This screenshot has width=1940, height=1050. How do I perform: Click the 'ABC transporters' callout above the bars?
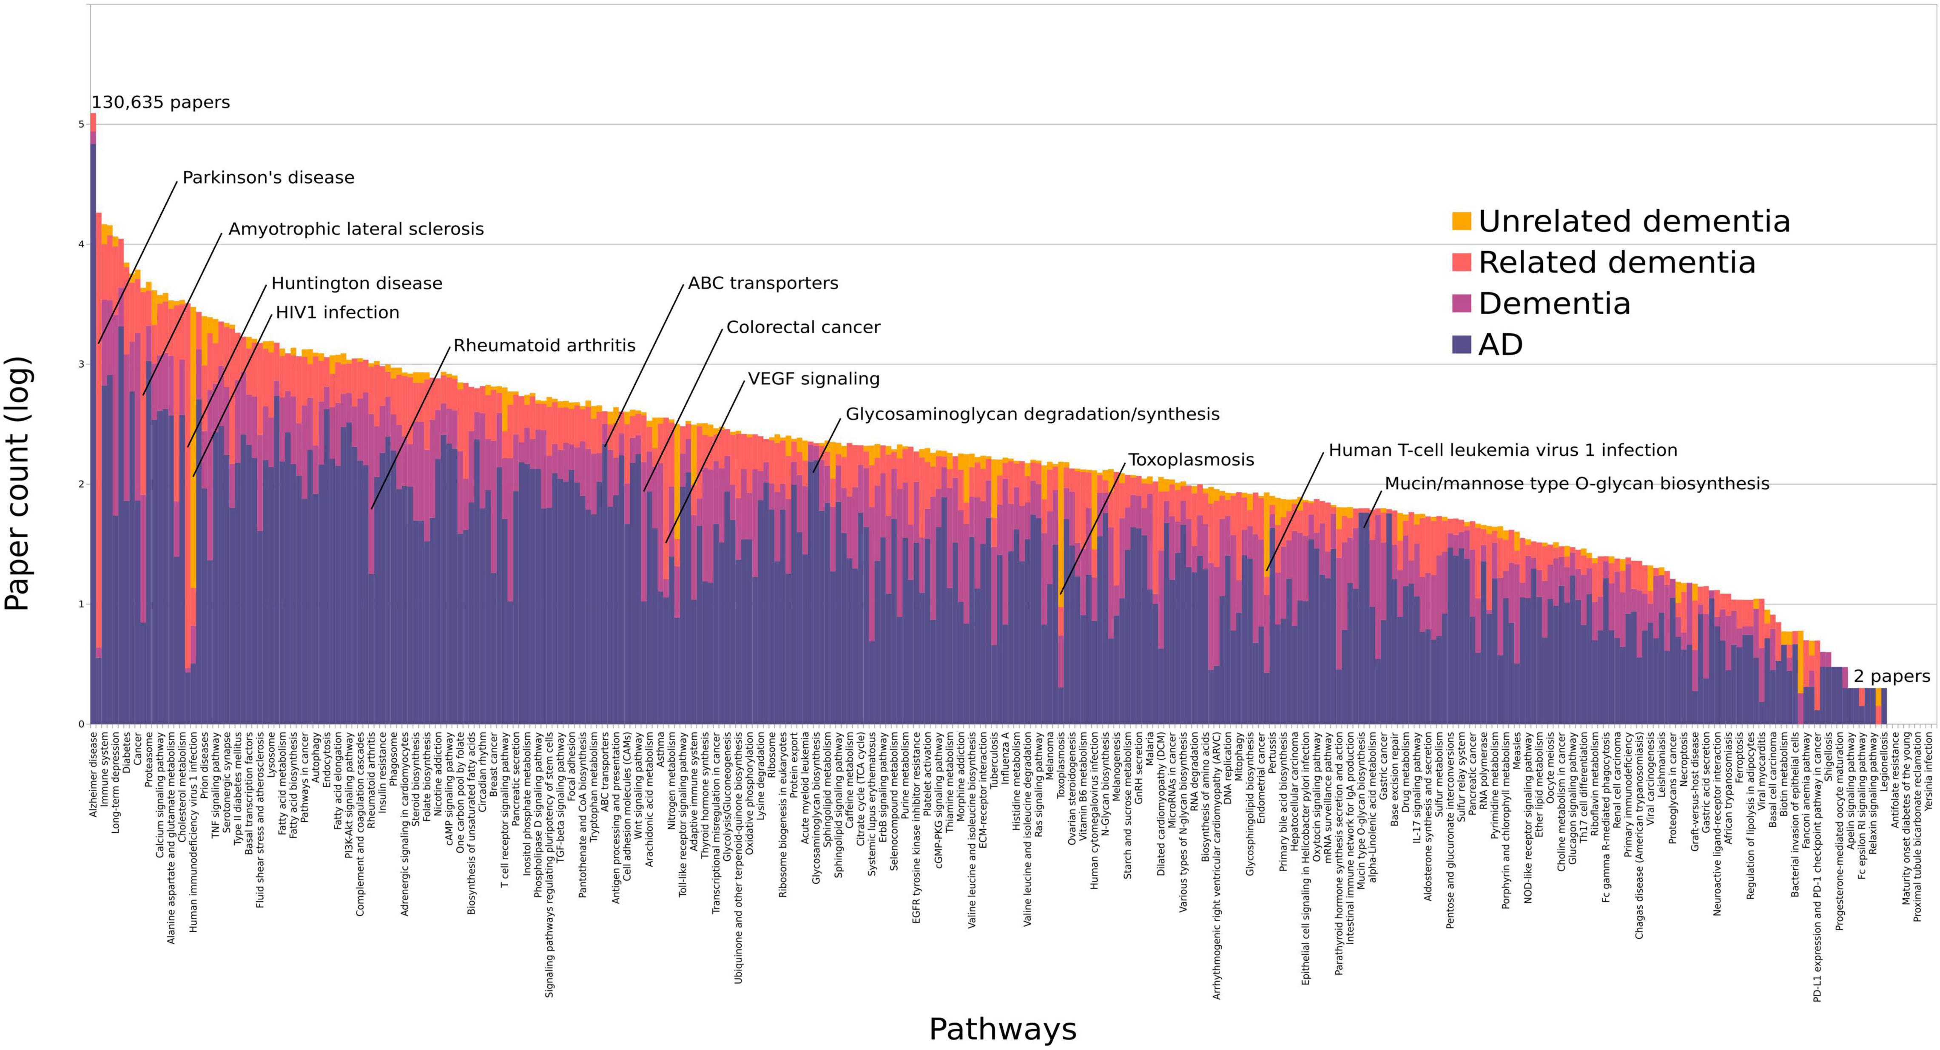[763, 283]
